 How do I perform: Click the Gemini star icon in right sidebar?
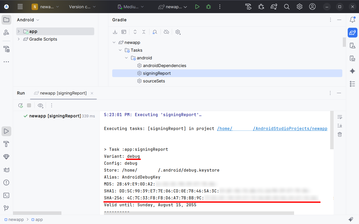point(352,71)
